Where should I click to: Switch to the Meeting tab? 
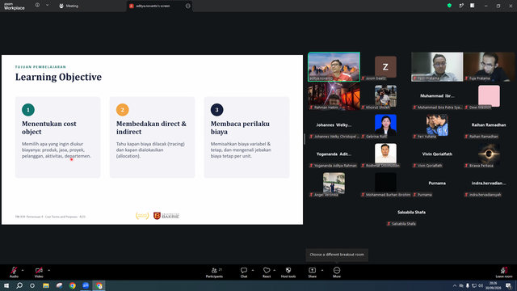(69, 6)
